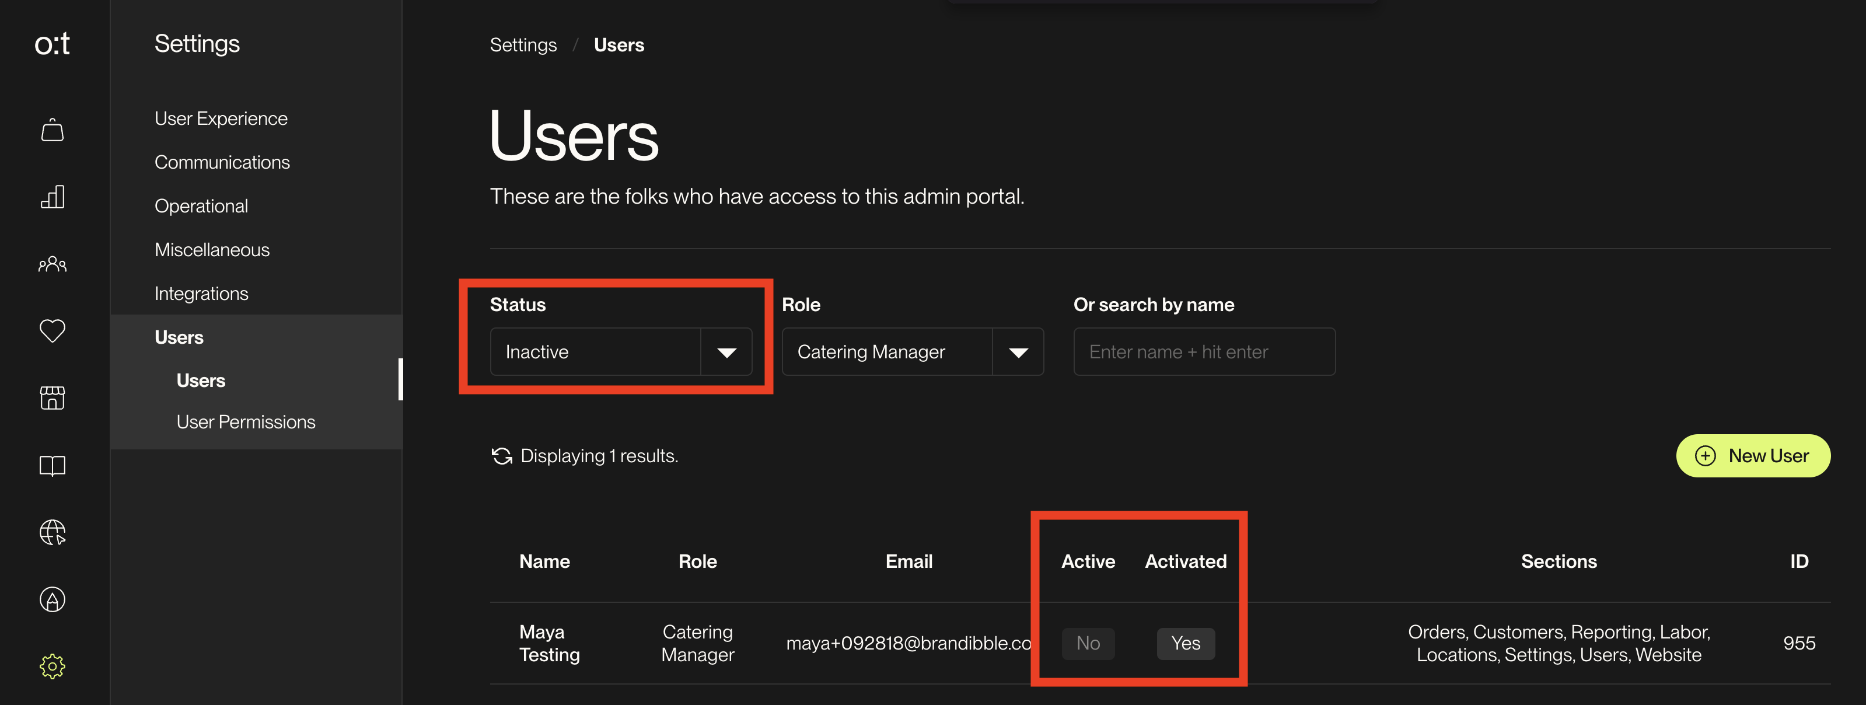Click the New User button

click(x=1753, y=456)
